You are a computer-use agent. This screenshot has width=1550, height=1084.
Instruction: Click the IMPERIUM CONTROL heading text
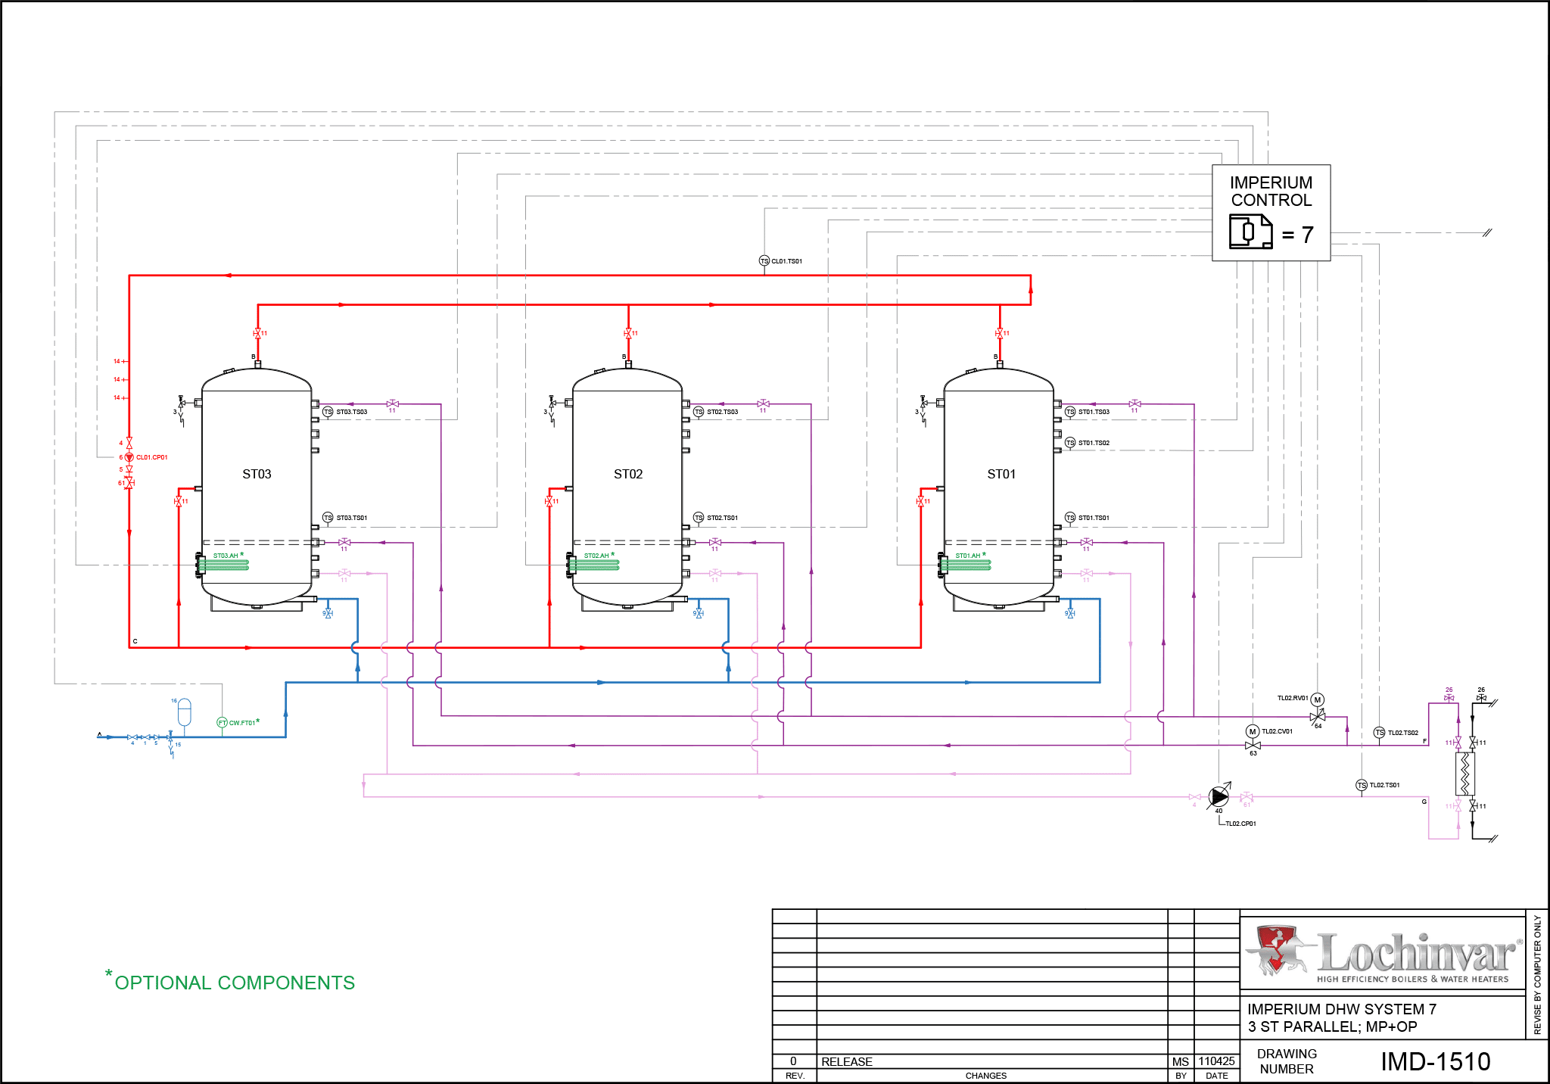click(x=1271, y=192)
